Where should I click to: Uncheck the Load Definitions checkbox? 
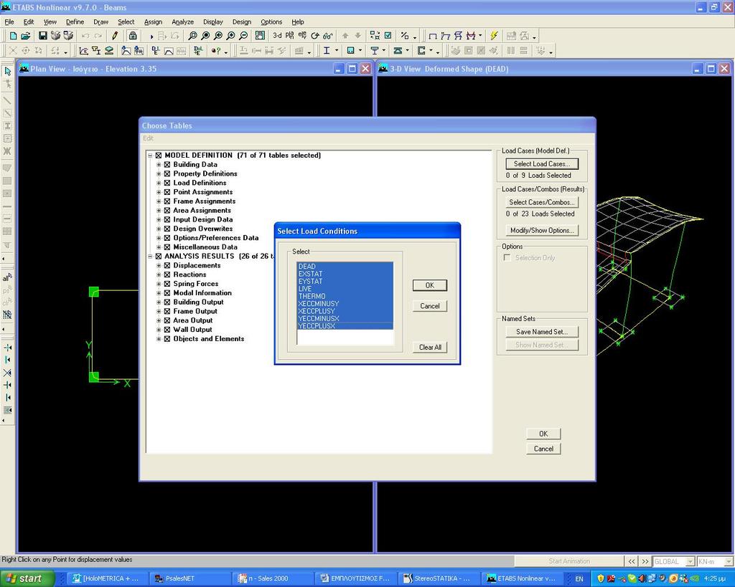167,183
